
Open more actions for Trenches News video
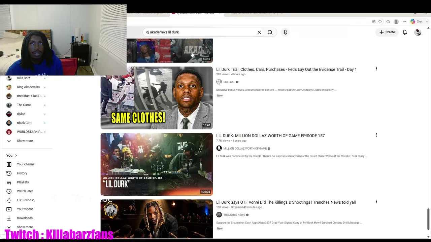[376, 202]
